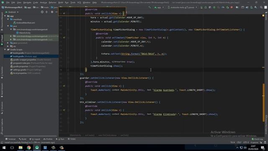
Task: Click Android Studio taskbar icon
Action: pos(37,148)
